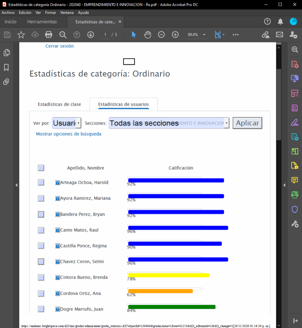Switch to Estadísticas de clase tab
This screenshot has height=328, width=302.
click(59, 104)
